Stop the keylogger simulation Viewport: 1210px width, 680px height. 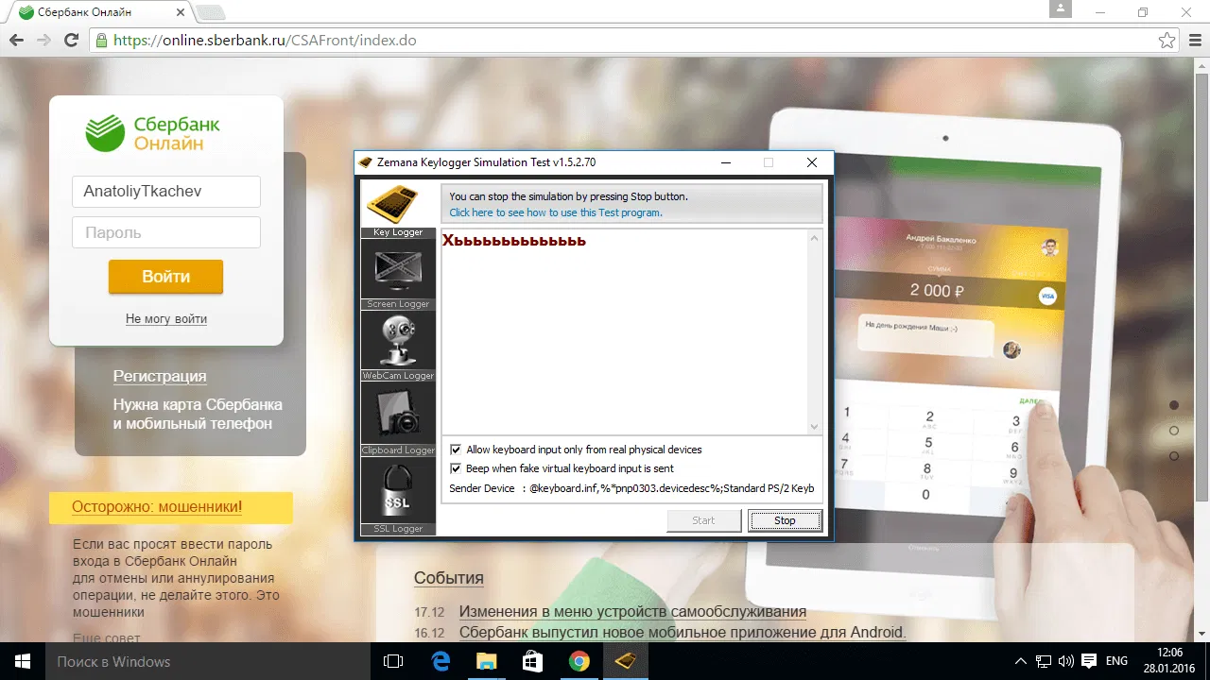coord(785,520)
